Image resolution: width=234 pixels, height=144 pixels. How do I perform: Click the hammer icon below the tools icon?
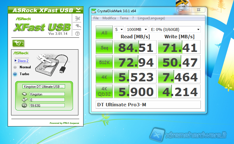point(78,26)
